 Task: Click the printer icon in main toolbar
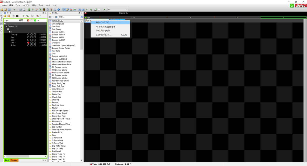tap(20, 9)
